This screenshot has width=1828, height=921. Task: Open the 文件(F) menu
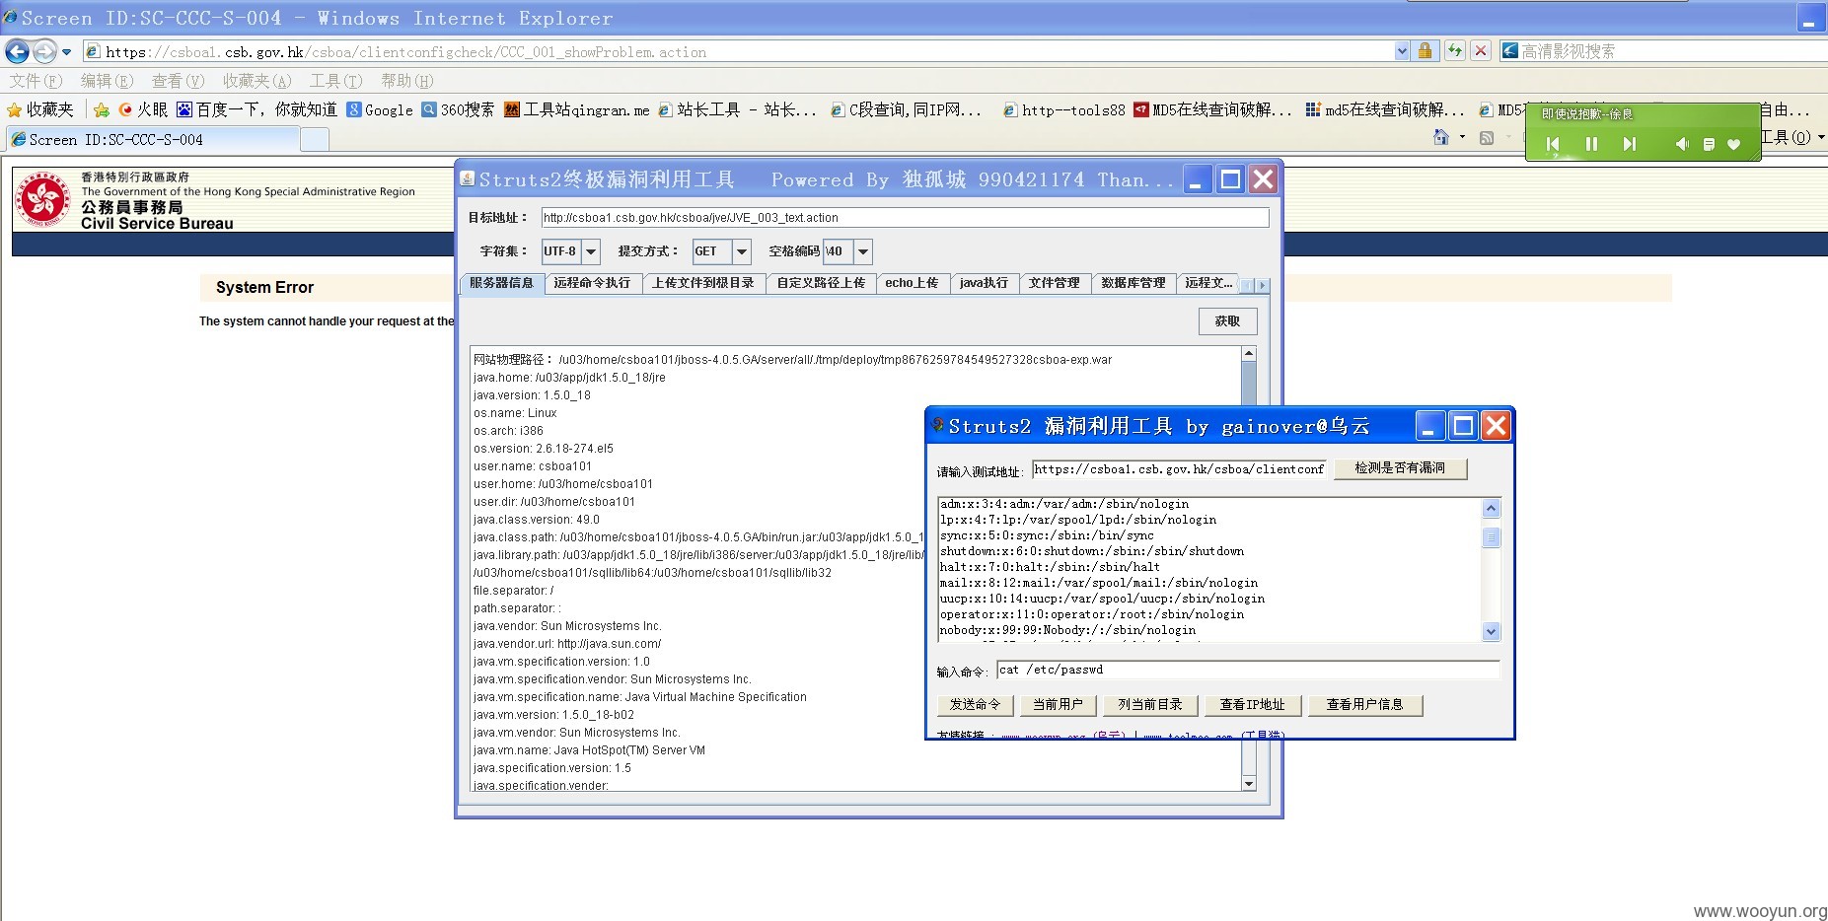click(x=36, y=81)
